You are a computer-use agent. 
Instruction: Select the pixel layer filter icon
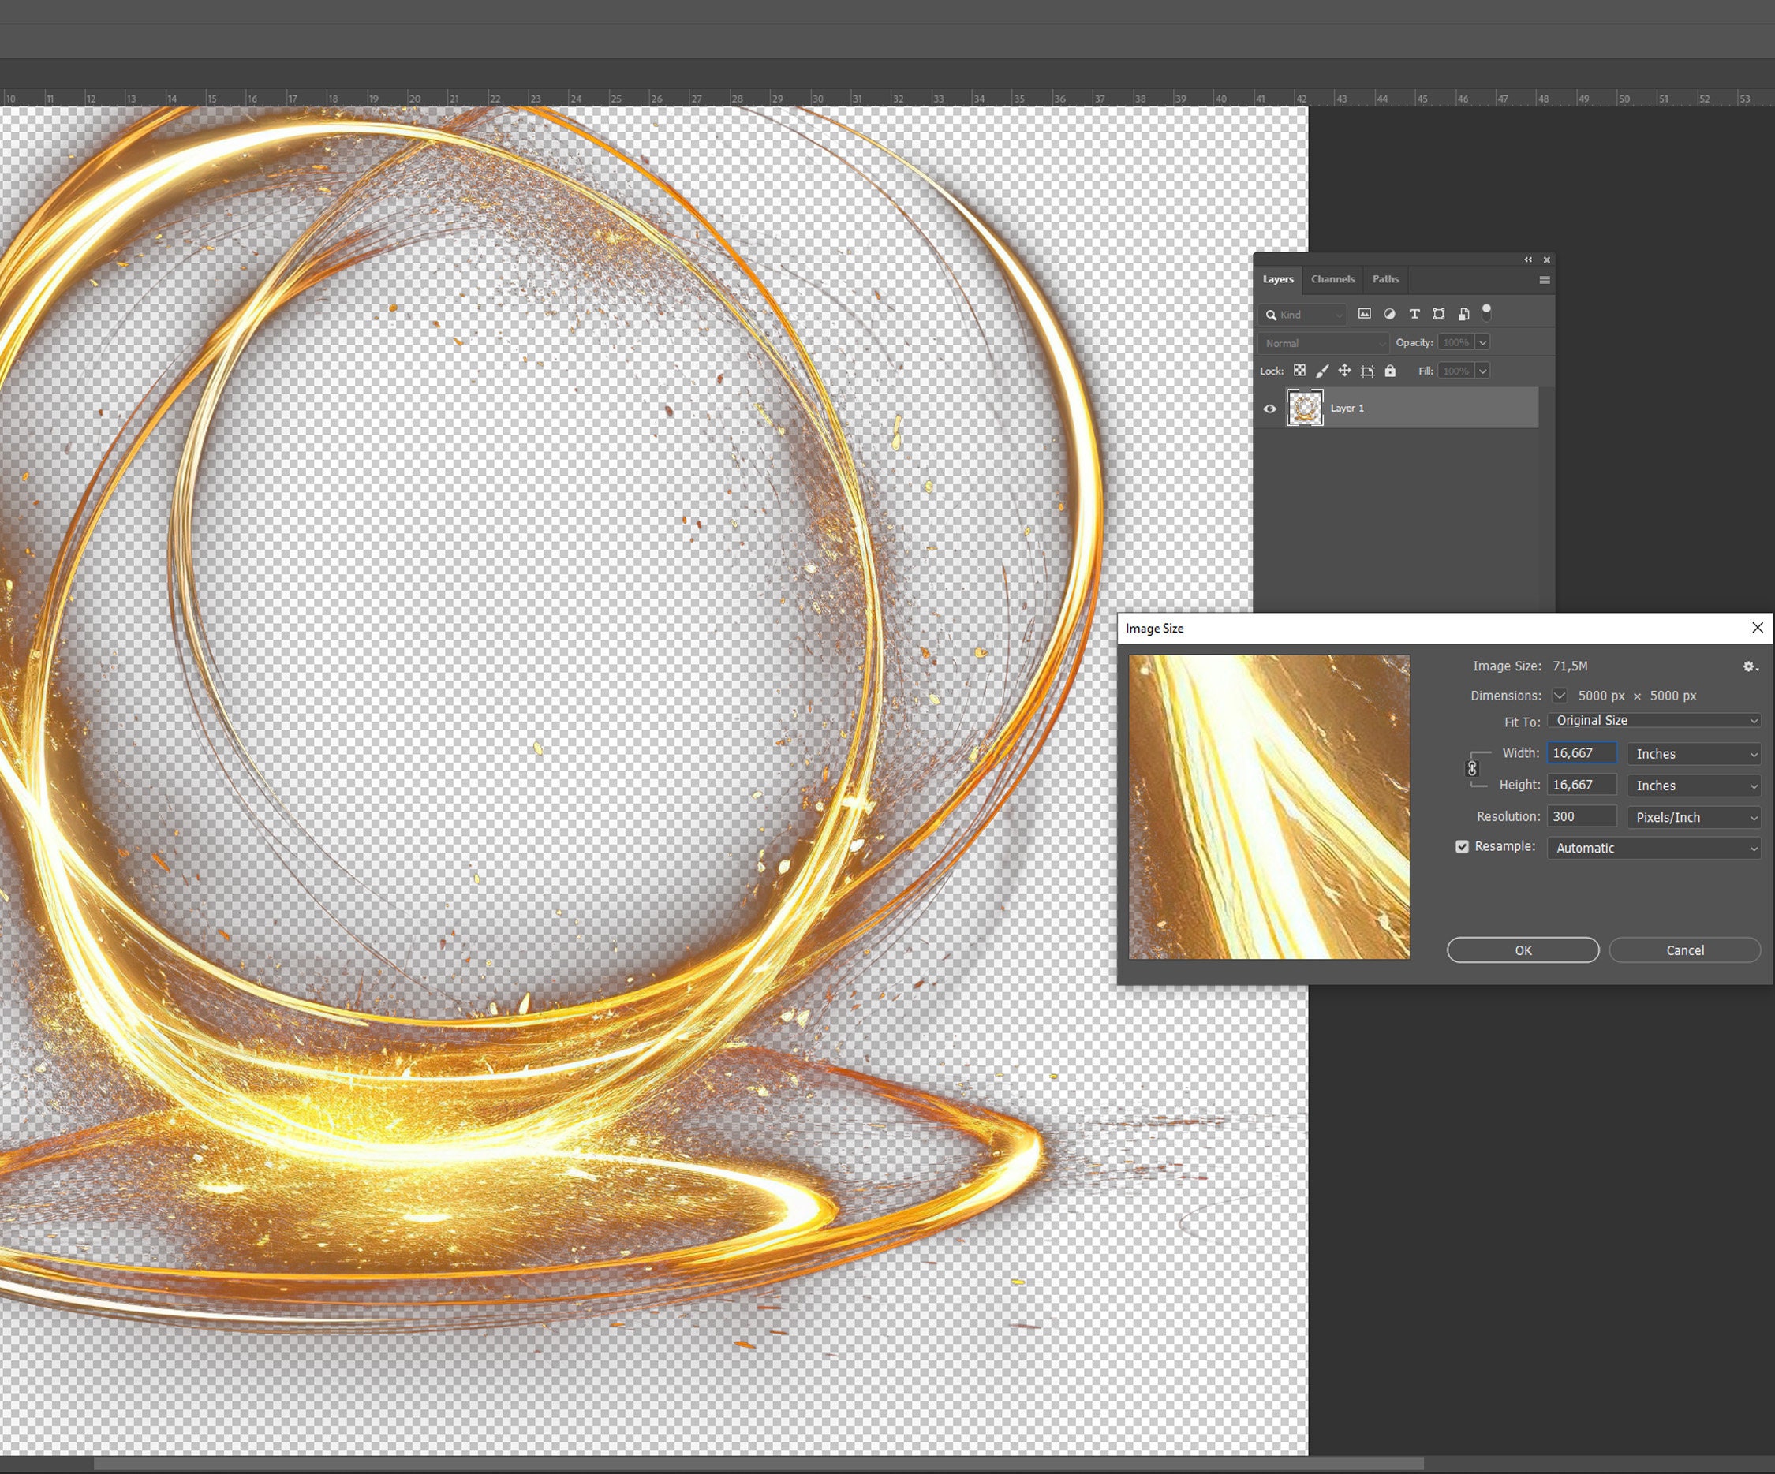pyautogui.click(x=1366, y=315)
